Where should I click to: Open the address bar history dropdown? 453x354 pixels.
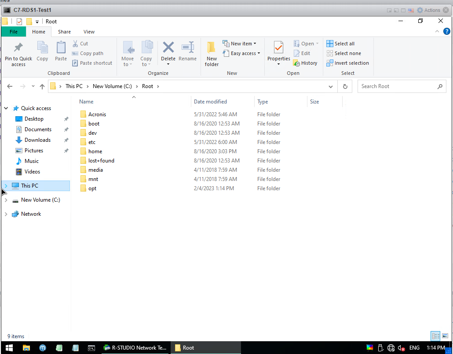pos(331,87)
